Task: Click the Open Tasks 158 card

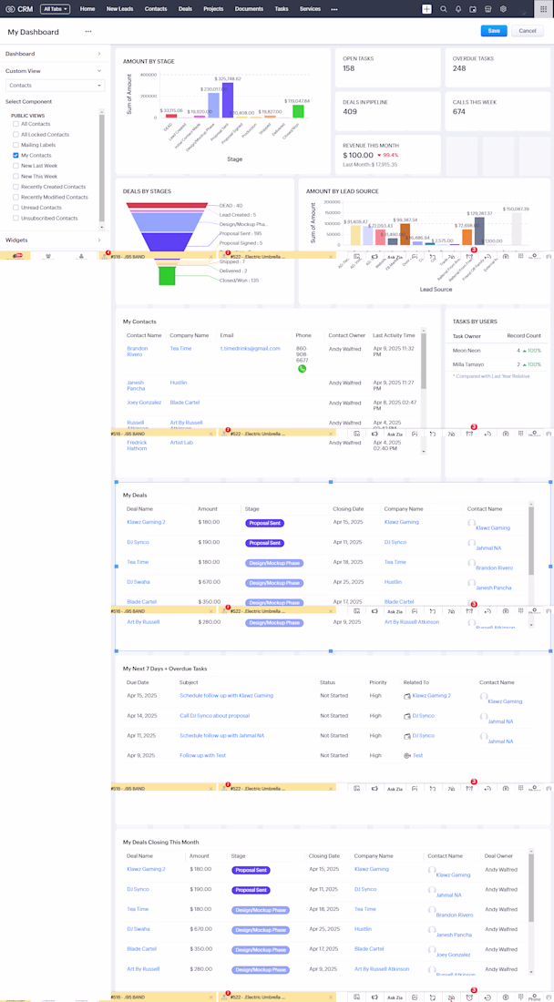Action: tap(388, 67)
